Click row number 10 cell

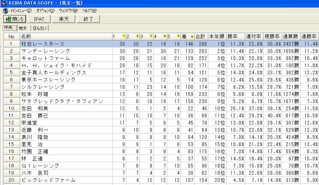tap(12, 109)
